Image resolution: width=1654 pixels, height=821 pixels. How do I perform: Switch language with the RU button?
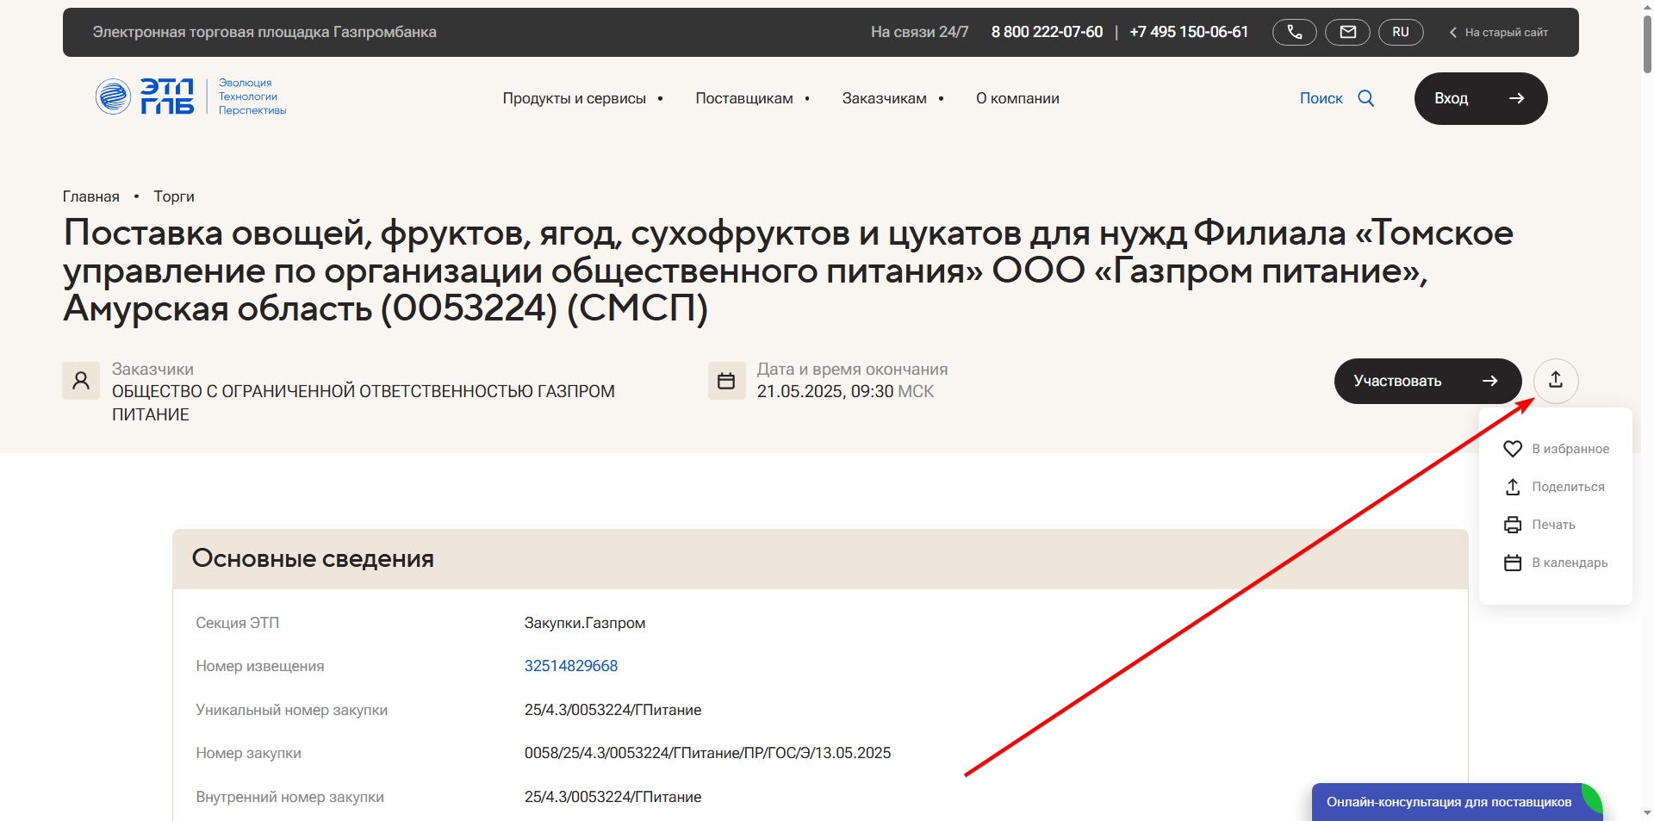pyautogui.click(x=1401, y=32)
